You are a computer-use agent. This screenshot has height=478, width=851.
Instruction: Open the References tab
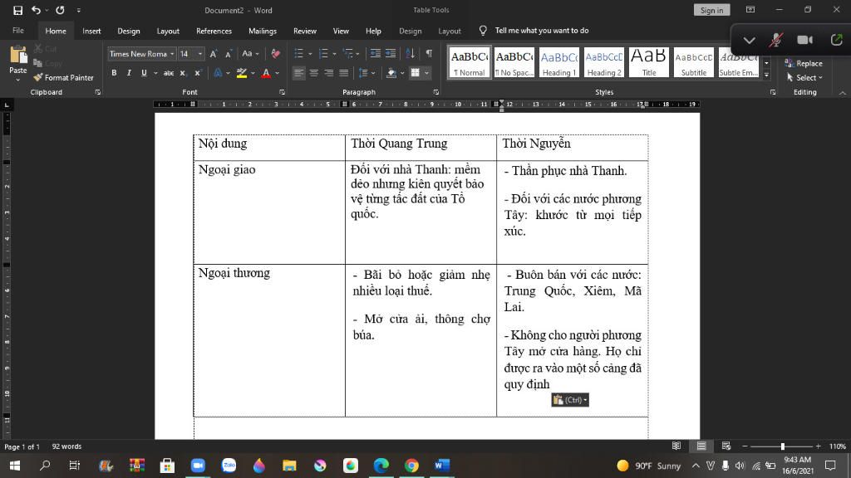[x=214, y=31]
